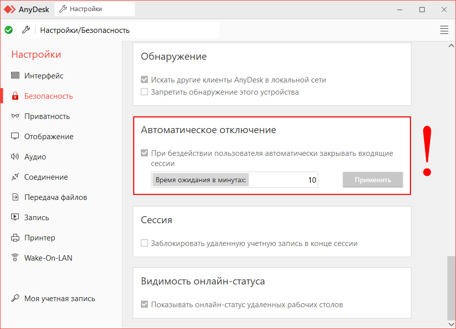This screenshot has height=329, width=456.
Task: Click the red lock Безопасность icon
Action: point(15,96)
